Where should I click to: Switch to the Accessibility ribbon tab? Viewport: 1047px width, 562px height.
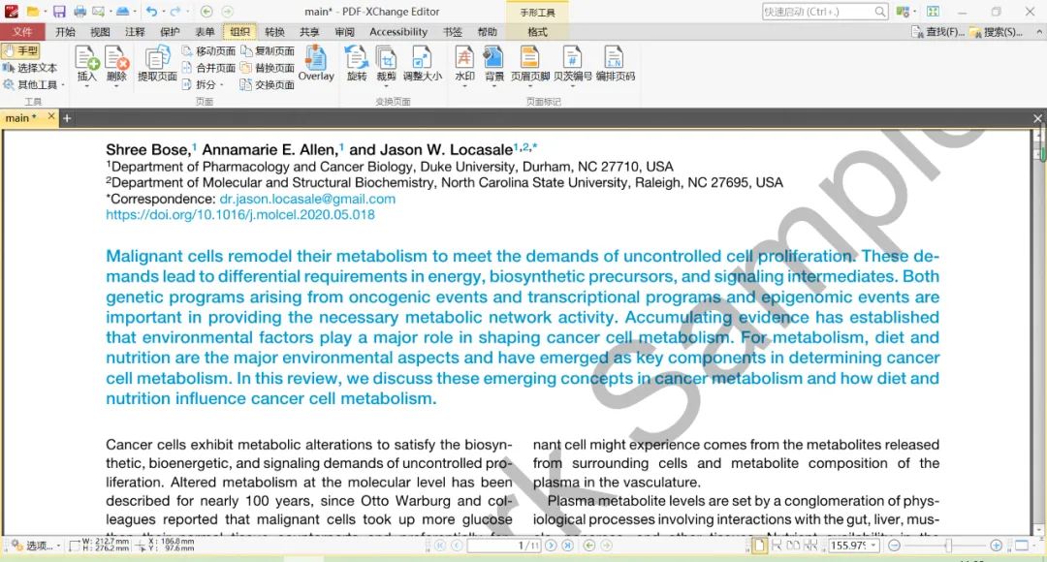pos(398,32)
